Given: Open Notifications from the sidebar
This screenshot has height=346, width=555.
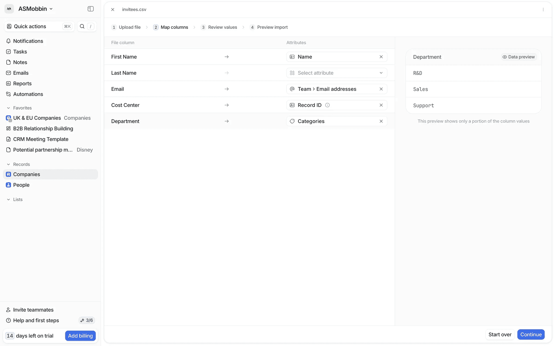Looking at the screenshot, I should click(28, 41).
